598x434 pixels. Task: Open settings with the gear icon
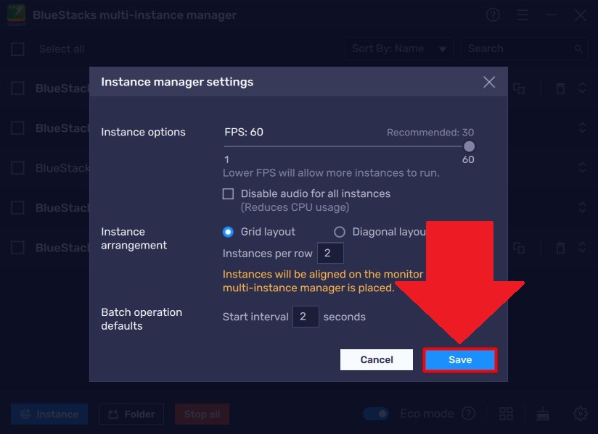tap(579, 414)
